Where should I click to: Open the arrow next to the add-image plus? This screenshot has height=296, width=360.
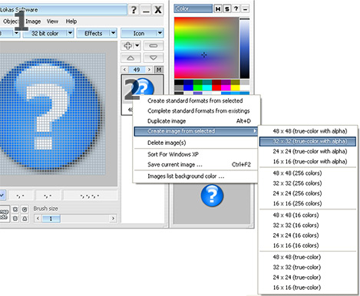click(x=137, y=46)
